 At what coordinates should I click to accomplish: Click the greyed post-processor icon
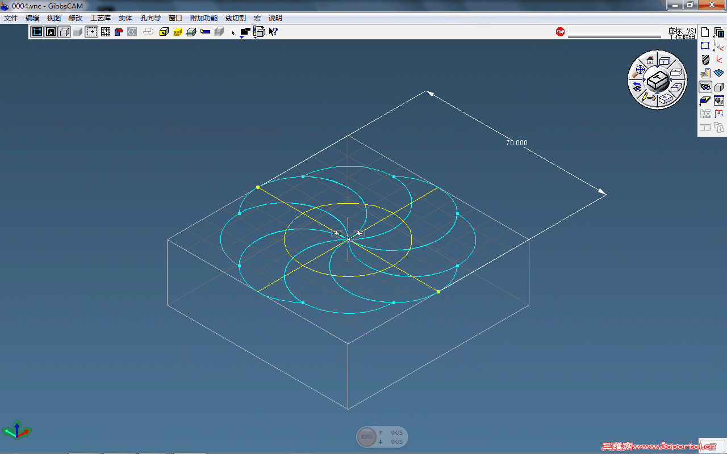pos(705,114)
